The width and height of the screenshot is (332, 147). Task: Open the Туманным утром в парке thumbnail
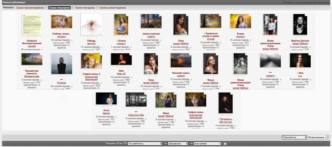coord(211,21)
